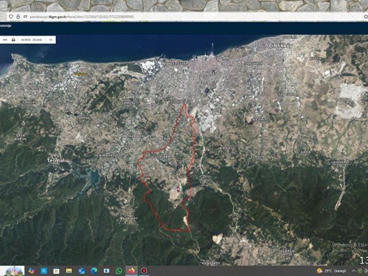The width and height of the screenshot is (368, 276).
Task: Click the Termal label on the map
Action: [x=55, y=160]
